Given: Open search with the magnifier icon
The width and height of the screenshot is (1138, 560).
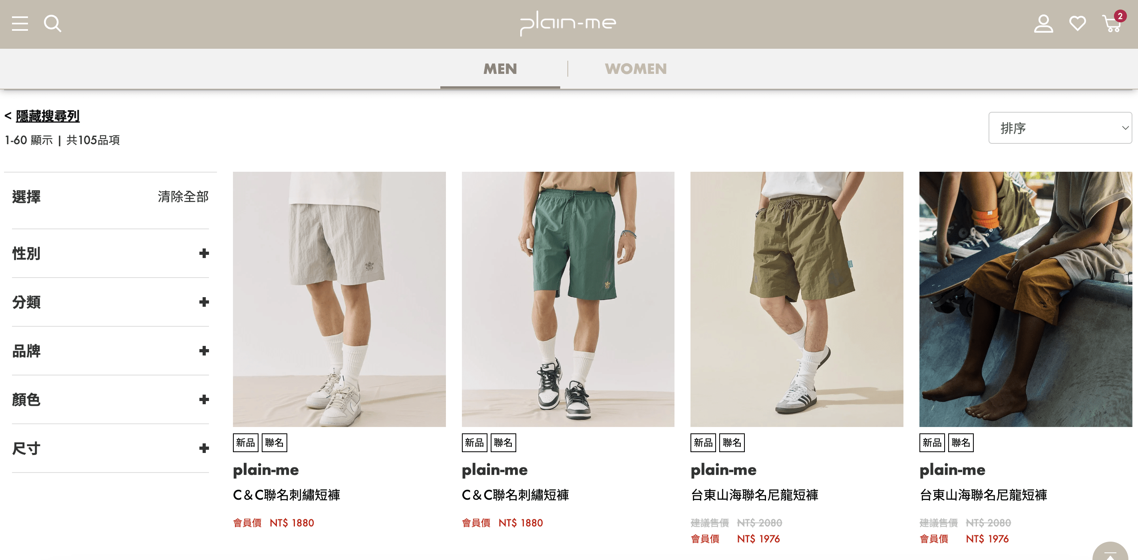Looking at the screenshot, I should coord(53,24).
